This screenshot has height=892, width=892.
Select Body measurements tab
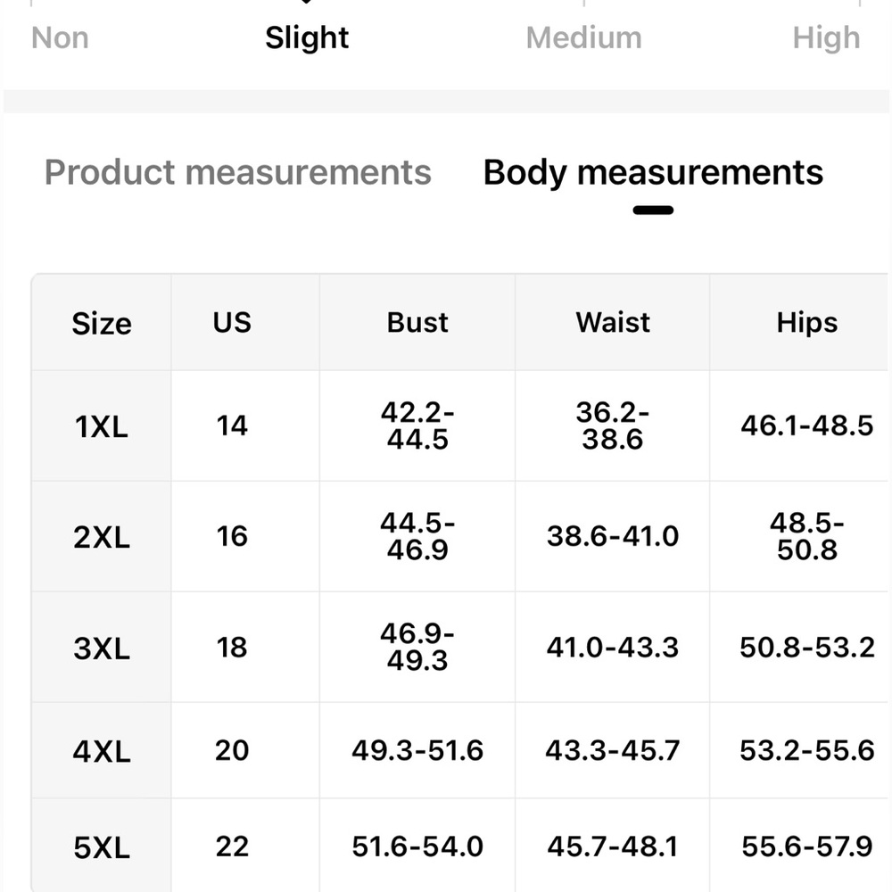(x=653, y=172)
